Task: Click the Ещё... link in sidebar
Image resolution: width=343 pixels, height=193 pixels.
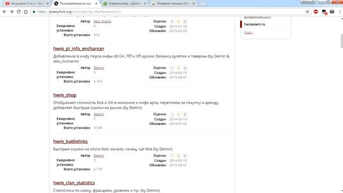Action: point(249,32)
